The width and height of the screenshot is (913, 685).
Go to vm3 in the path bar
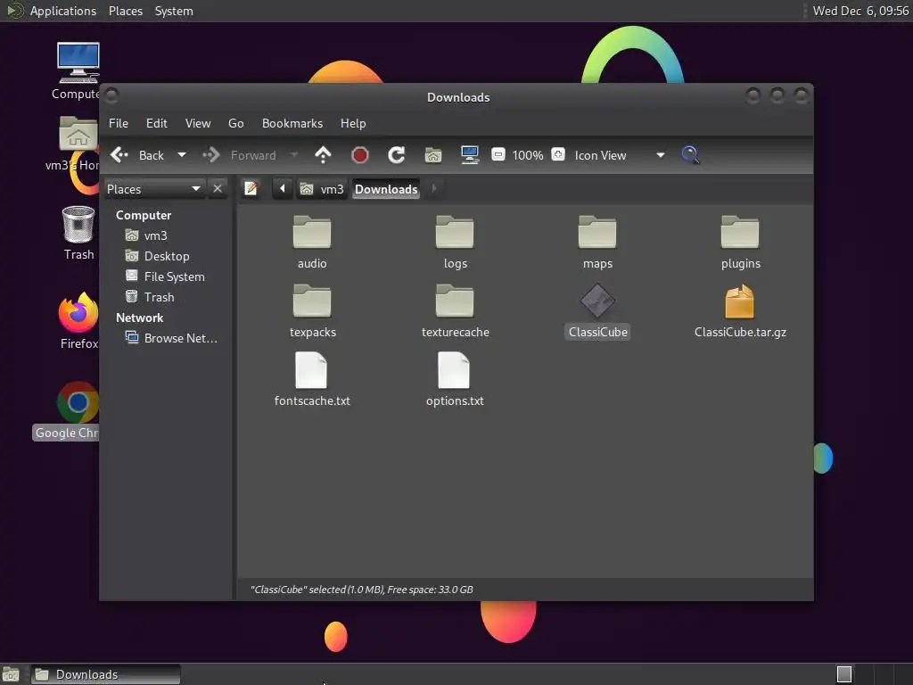pos(322,189)
